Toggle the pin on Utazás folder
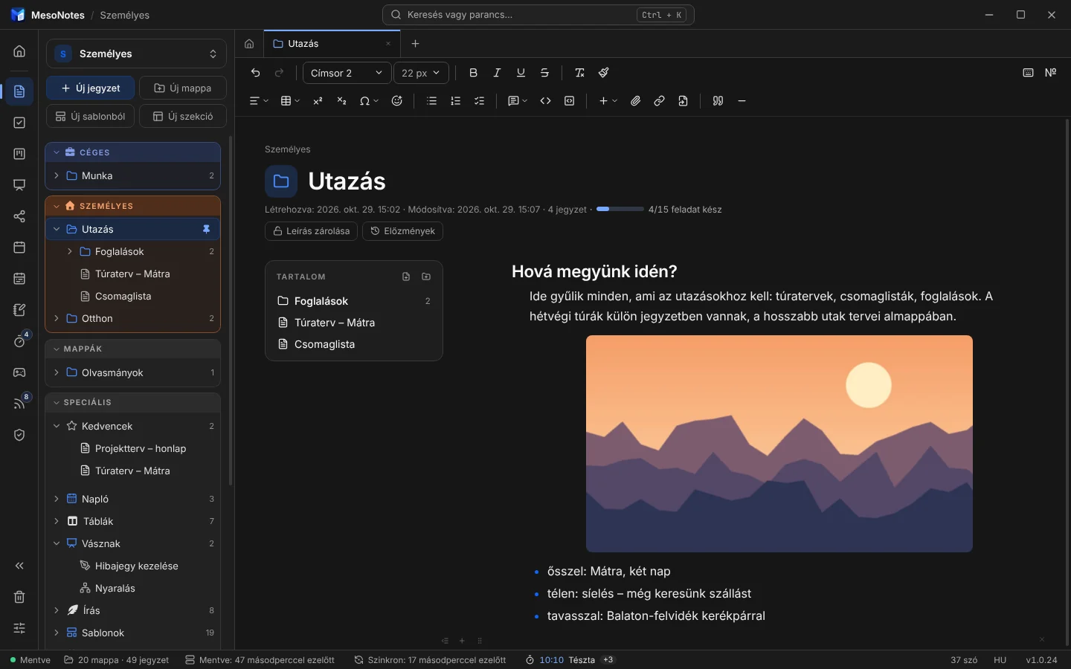 [x=207, y=229]
